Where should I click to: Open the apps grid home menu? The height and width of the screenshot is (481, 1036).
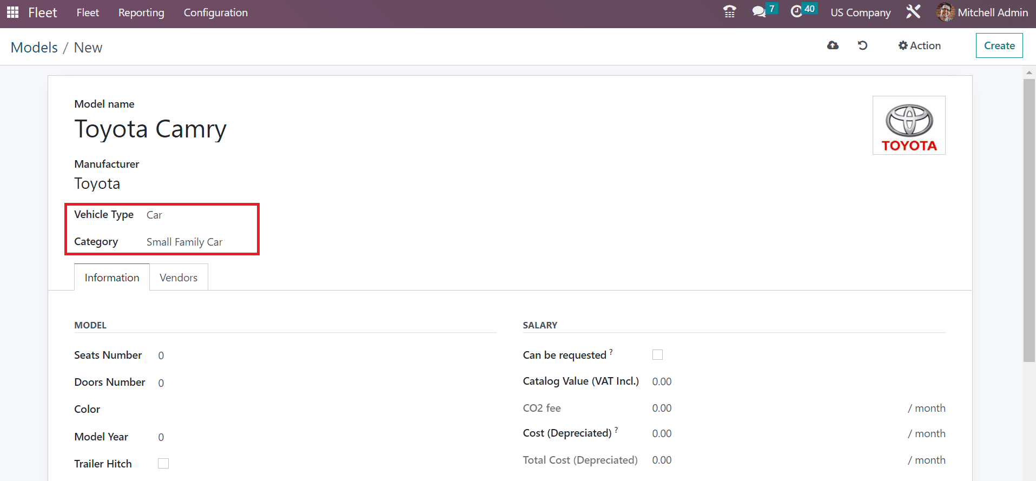coord(12,12)
